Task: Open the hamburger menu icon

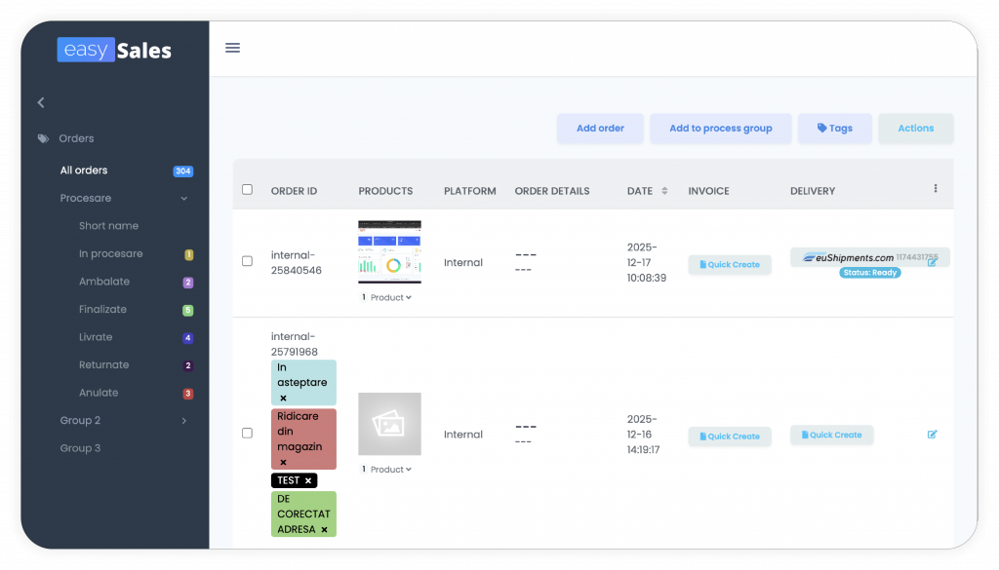Action: (232, 48)
